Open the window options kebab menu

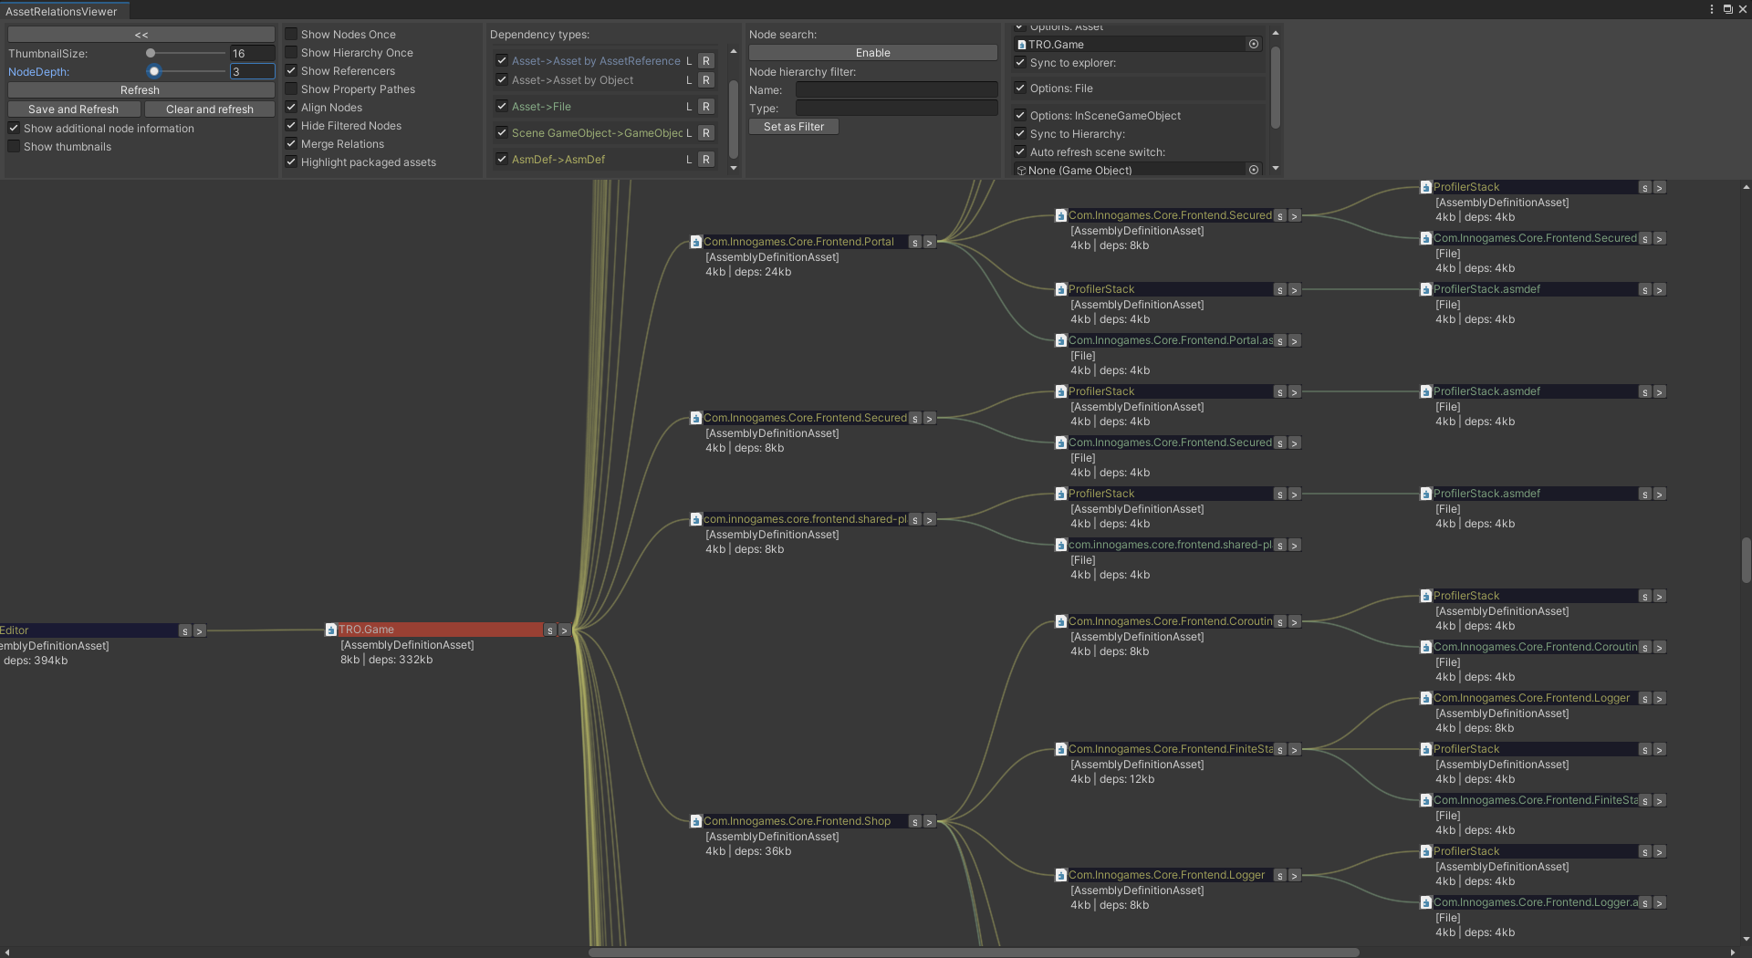tap(1712, 9)
